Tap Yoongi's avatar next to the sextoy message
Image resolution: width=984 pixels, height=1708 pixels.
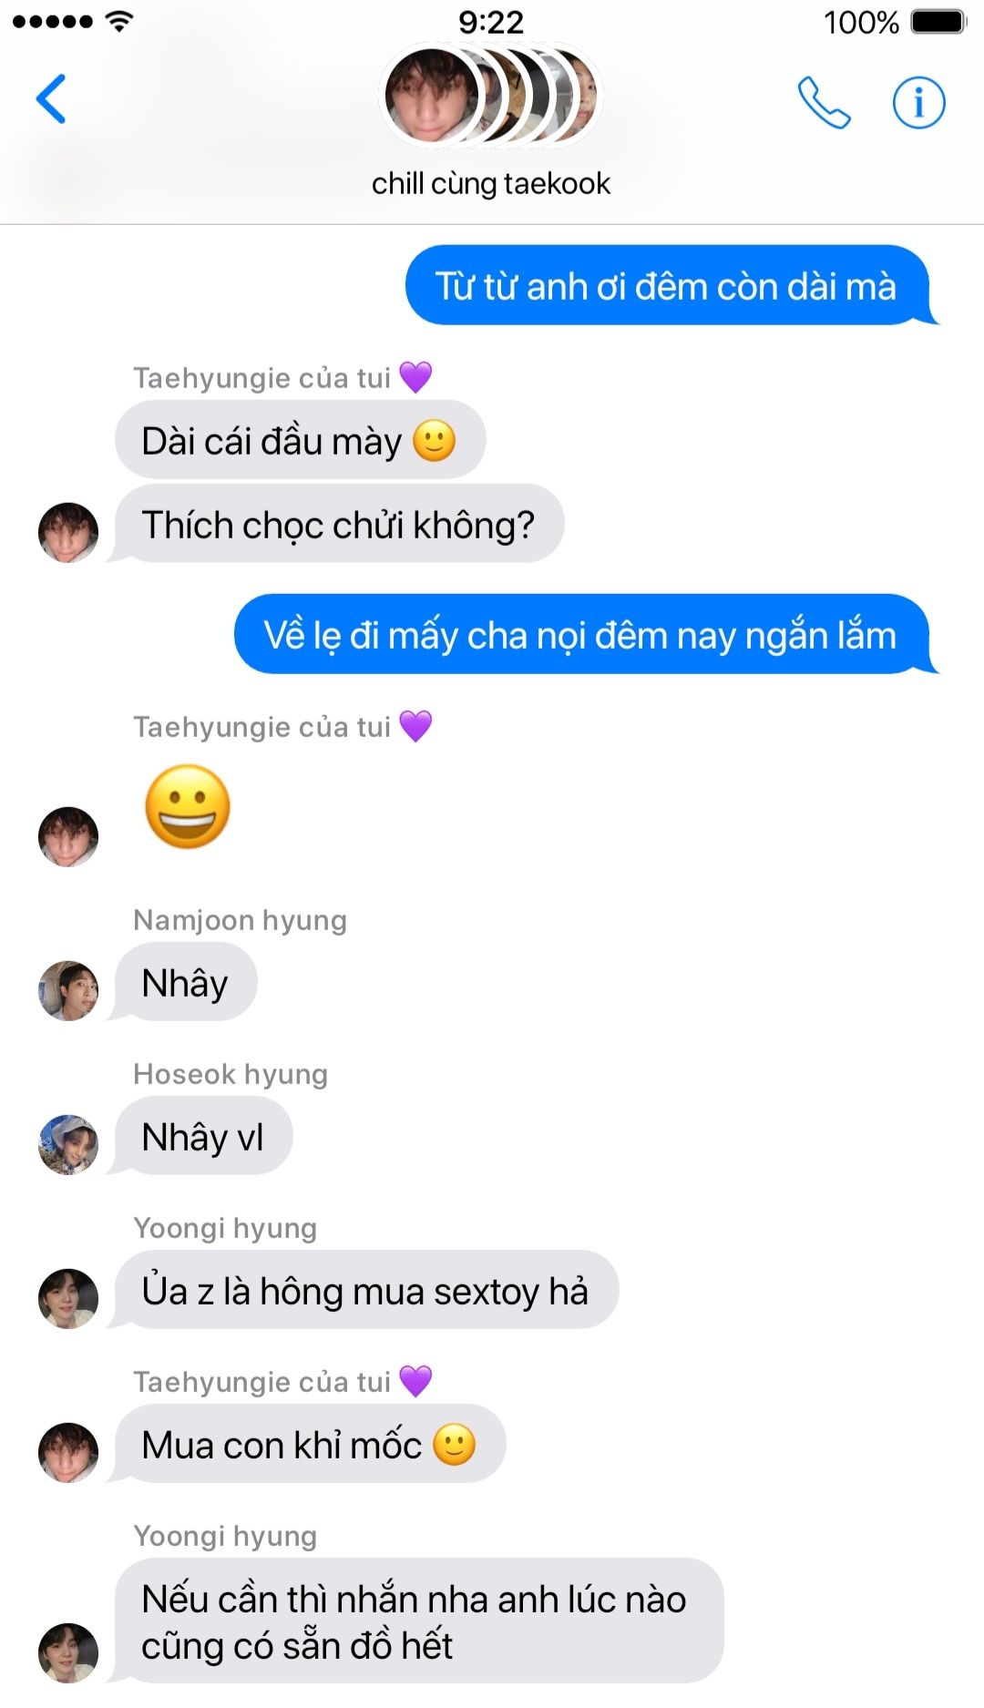68,1298
